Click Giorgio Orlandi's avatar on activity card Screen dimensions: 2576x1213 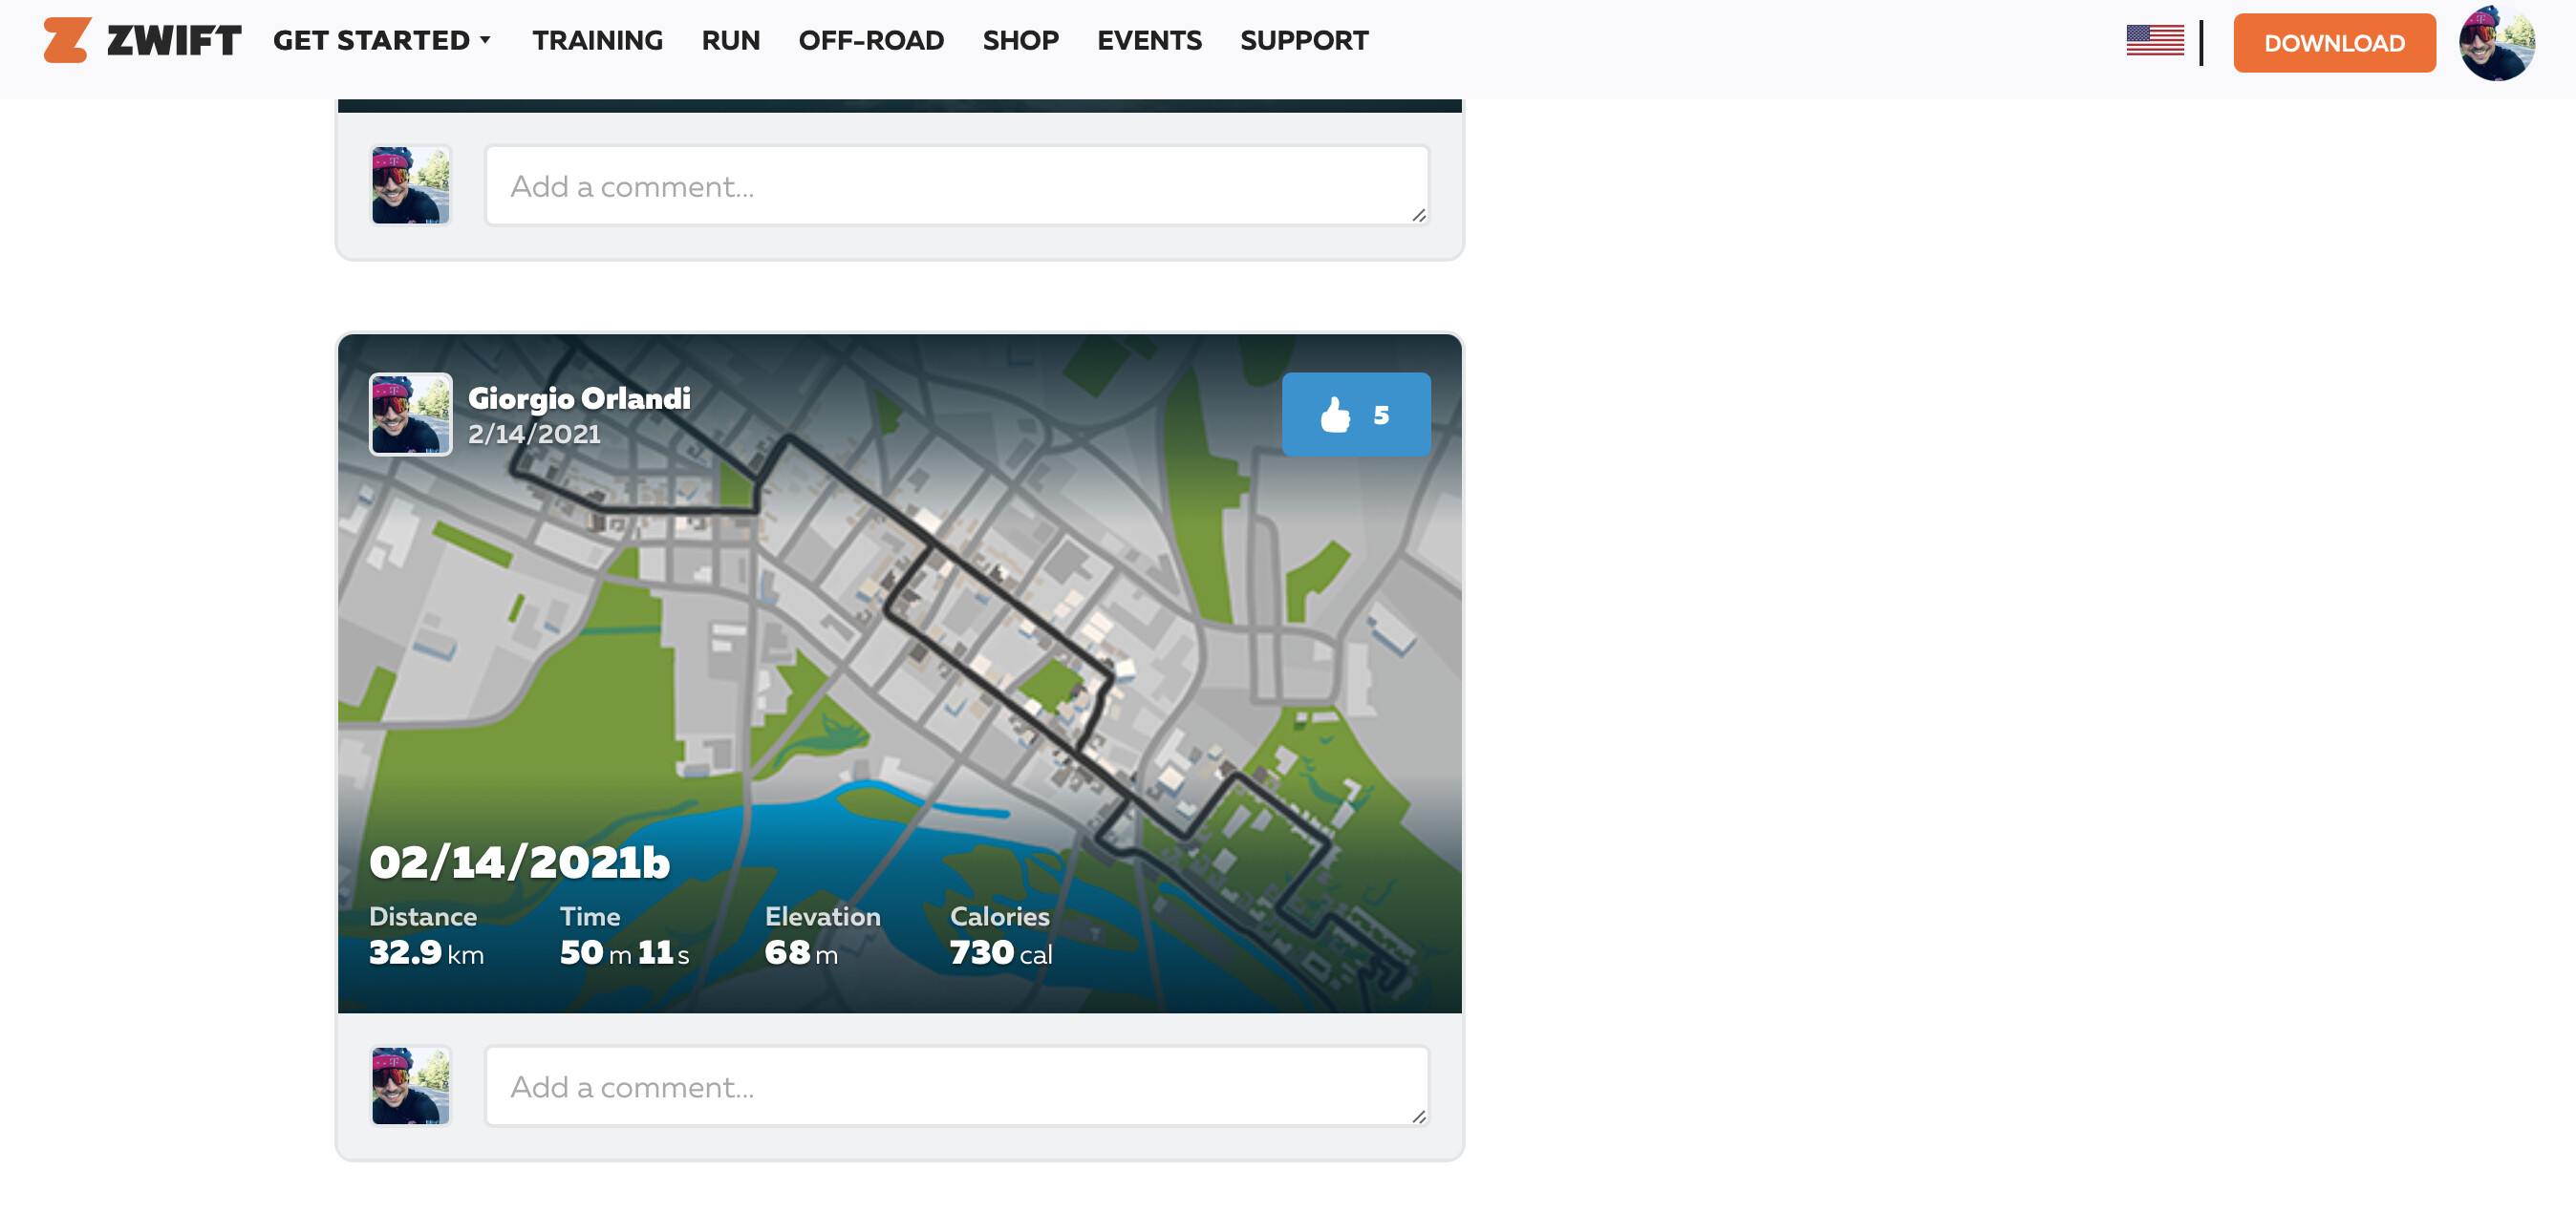(x=410, y=414)
